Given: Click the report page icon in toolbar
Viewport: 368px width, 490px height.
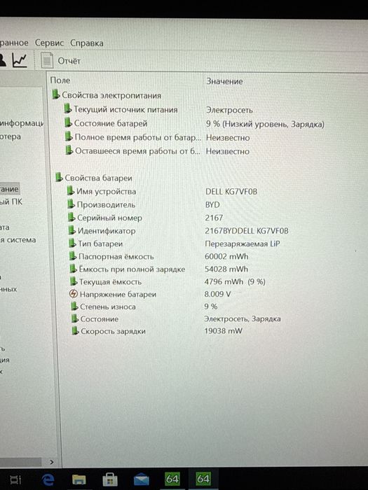Looking at the screenshot, I should tap(47, 60).
